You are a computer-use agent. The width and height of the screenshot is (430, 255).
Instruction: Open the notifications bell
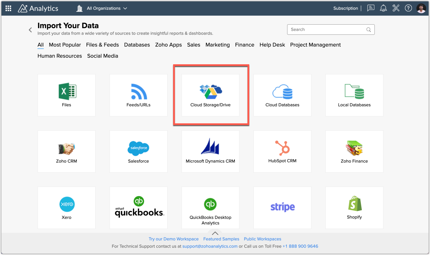click(383, 8)
